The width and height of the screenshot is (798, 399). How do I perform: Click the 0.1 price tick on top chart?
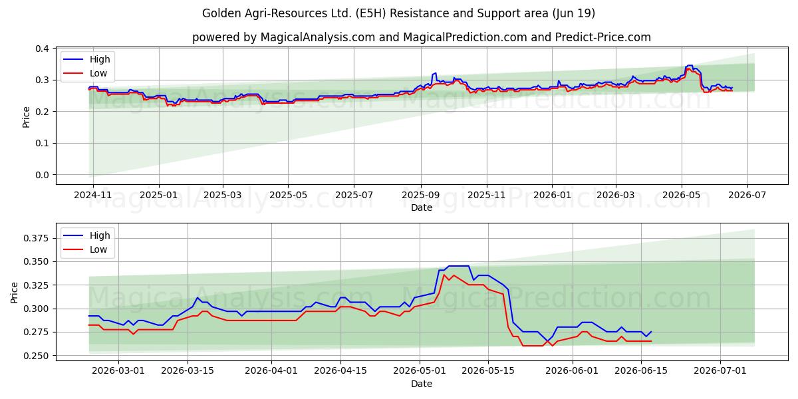pos(42,143)
